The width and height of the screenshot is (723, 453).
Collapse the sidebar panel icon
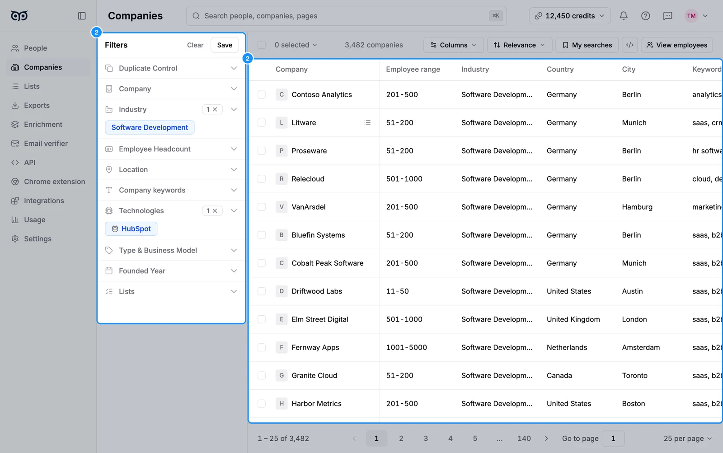pos(82,16)
